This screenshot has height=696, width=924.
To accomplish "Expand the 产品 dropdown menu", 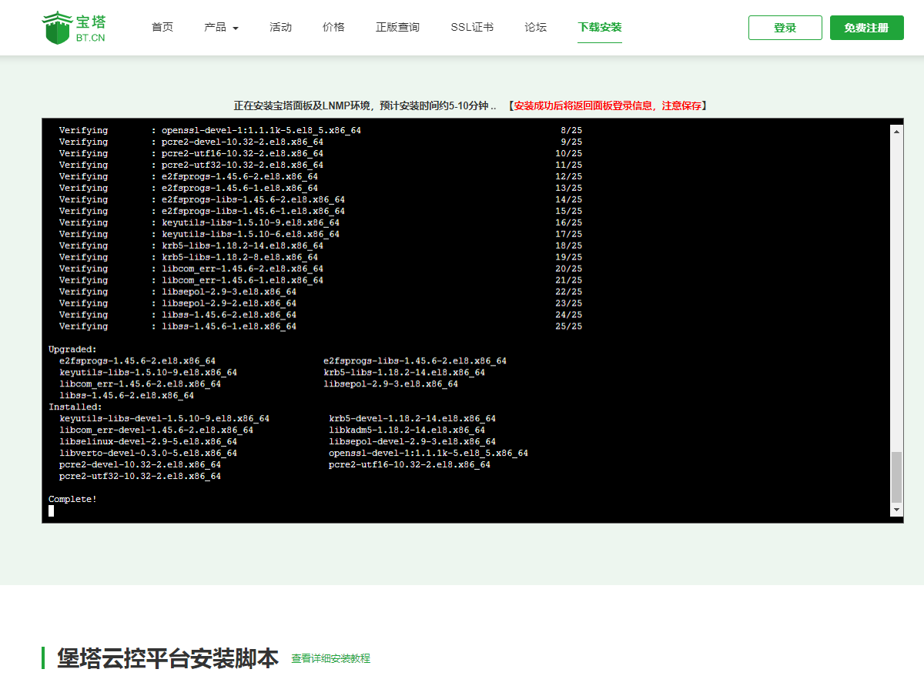I will pos(221,27).
